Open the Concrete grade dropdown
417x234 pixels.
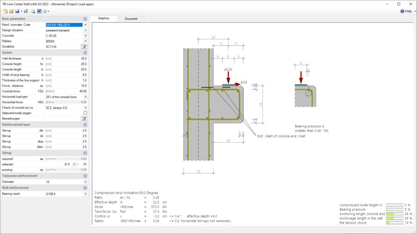85,36
